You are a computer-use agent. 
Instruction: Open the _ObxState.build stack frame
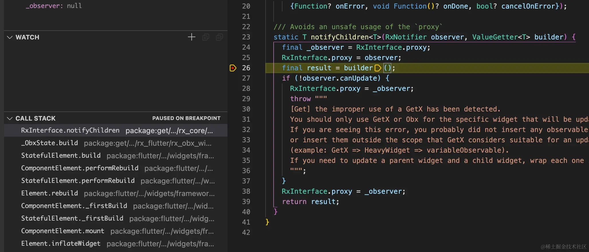tap(50, 143)
